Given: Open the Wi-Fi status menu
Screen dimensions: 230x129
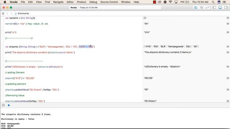Looking at the screenshot, I should coord(170,2).
